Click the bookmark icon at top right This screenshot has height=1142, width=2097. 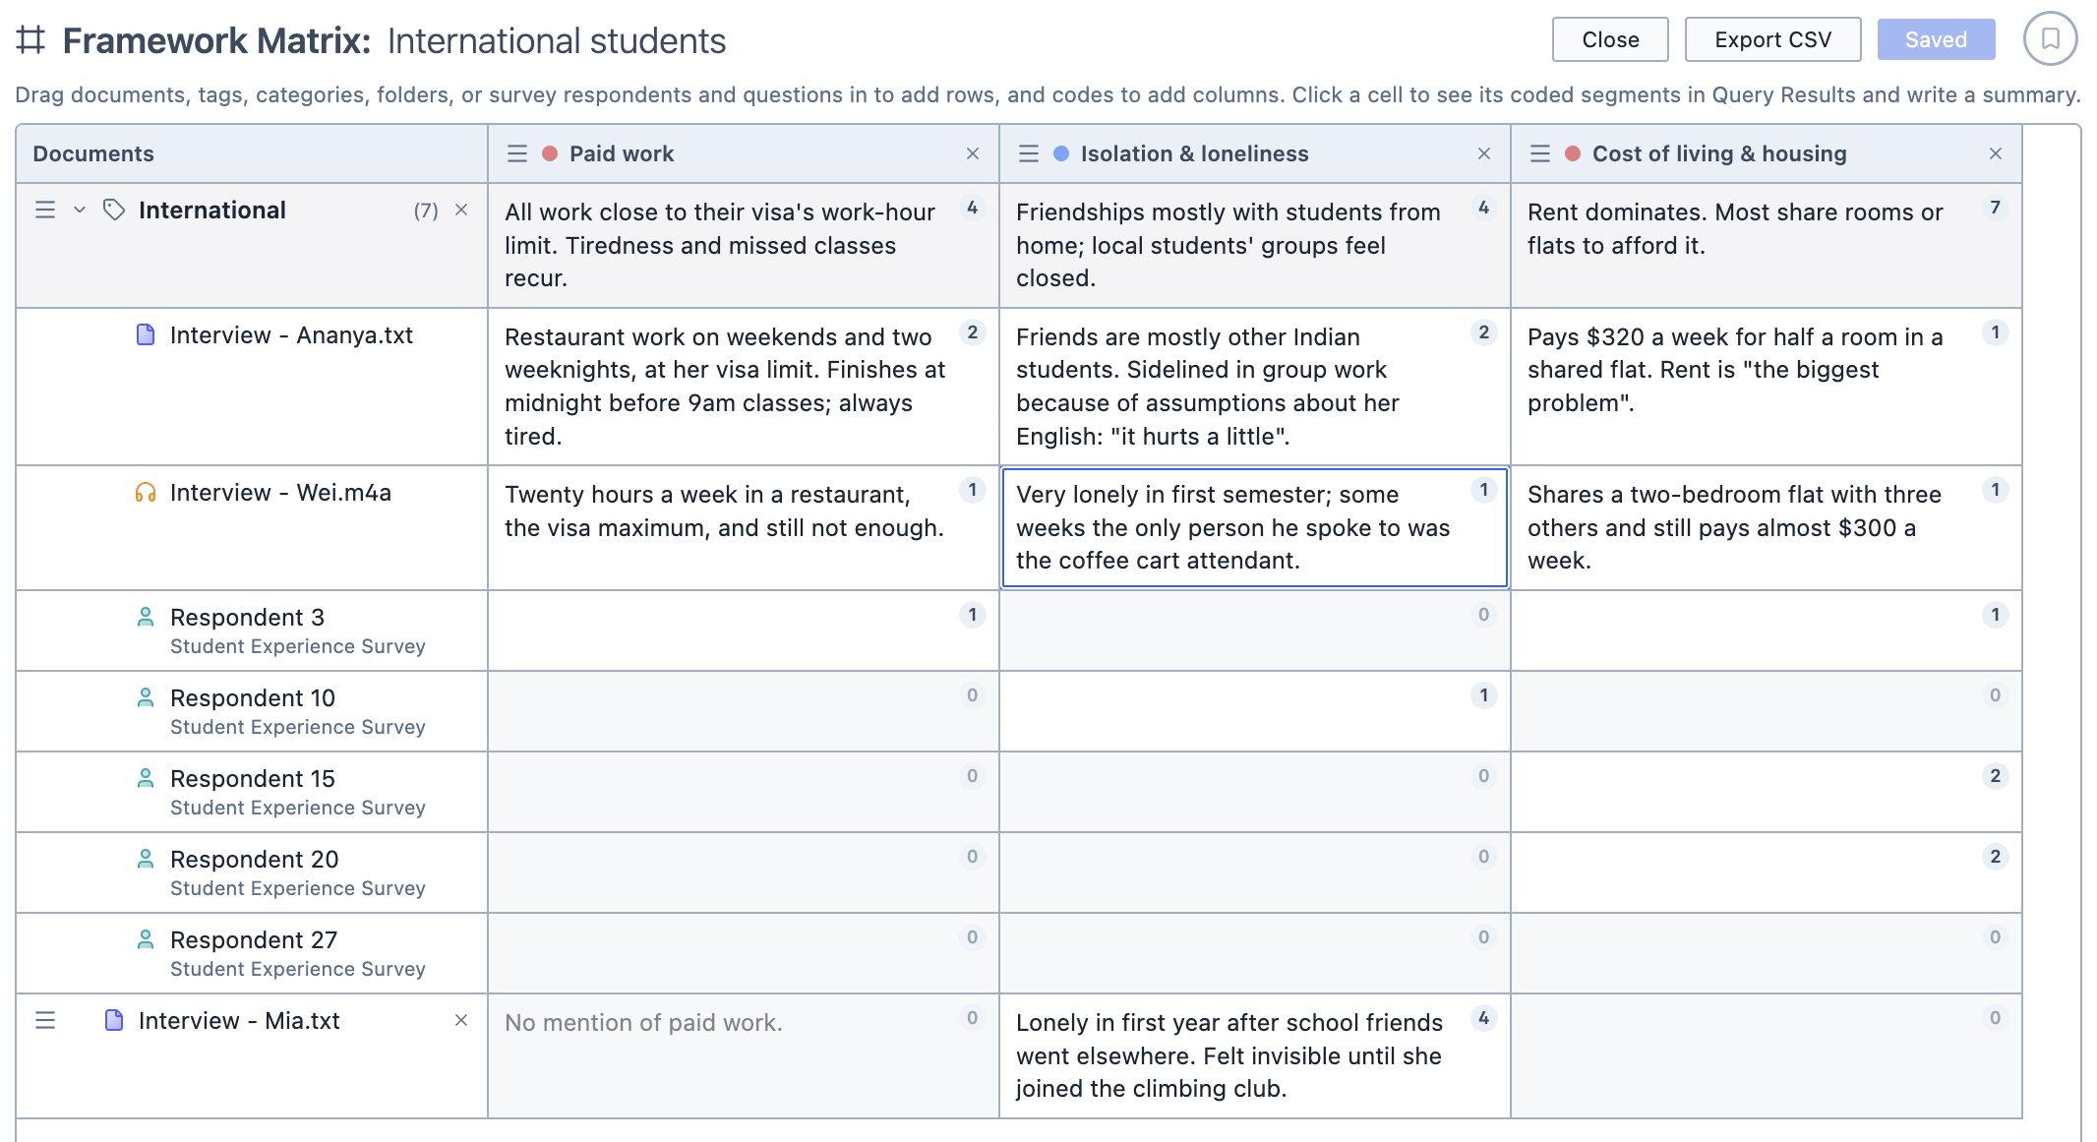pos(2050,39)
